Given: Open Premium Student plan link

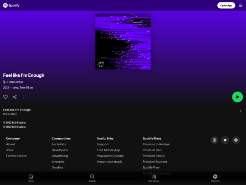Looking at the screenshot, I should (155, 162).
